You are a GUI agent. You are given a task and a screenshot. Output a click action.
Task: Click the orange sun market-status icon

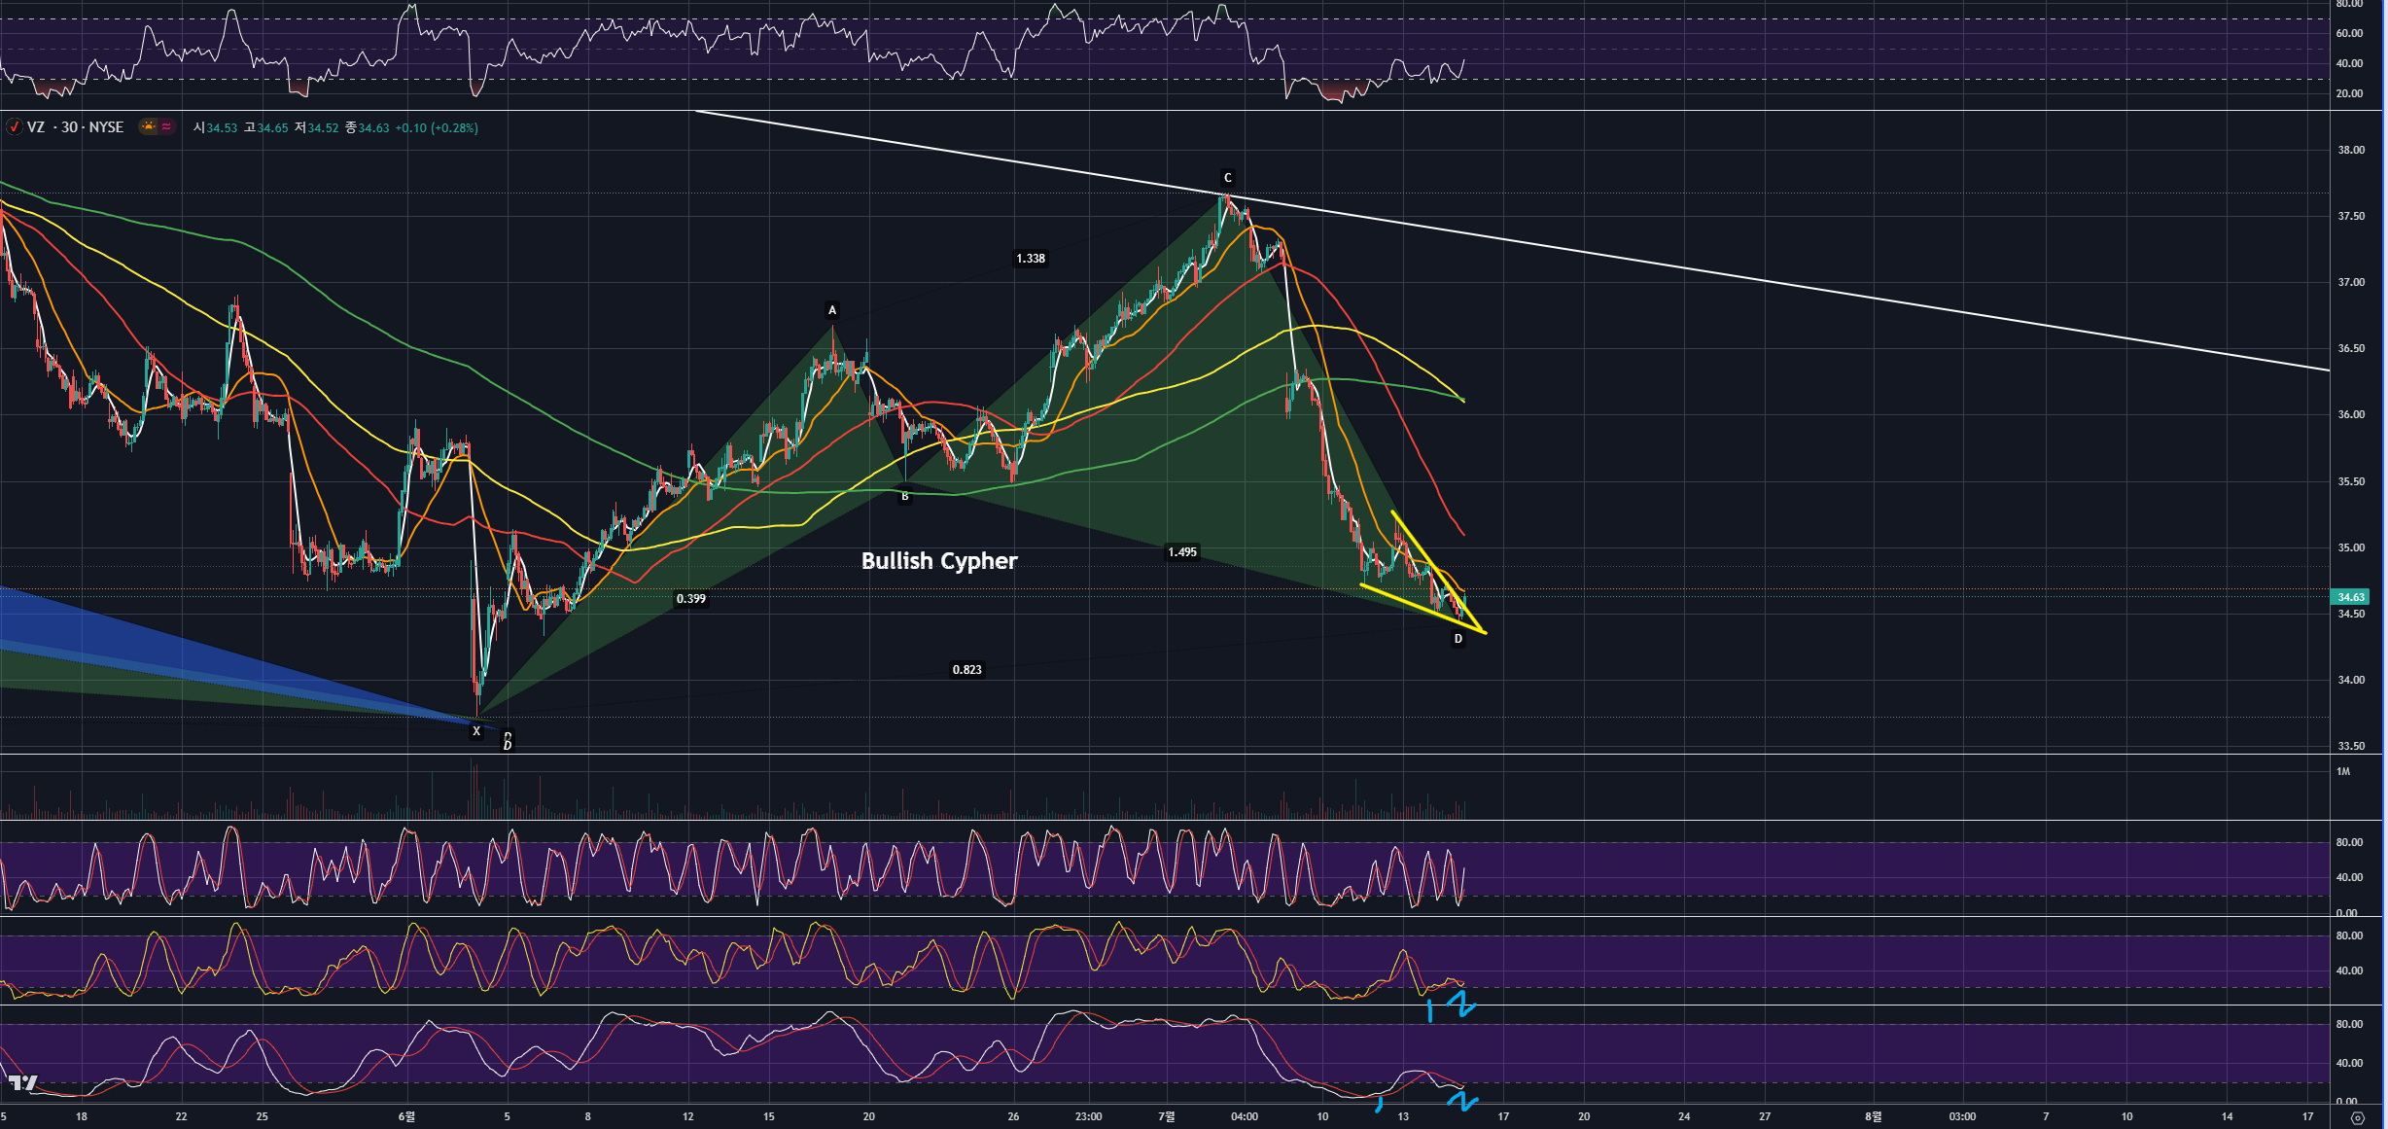tap(148, 127)
